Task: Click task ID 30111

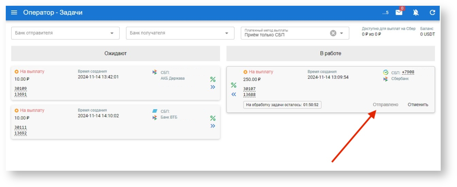Action: click(20, 128)
